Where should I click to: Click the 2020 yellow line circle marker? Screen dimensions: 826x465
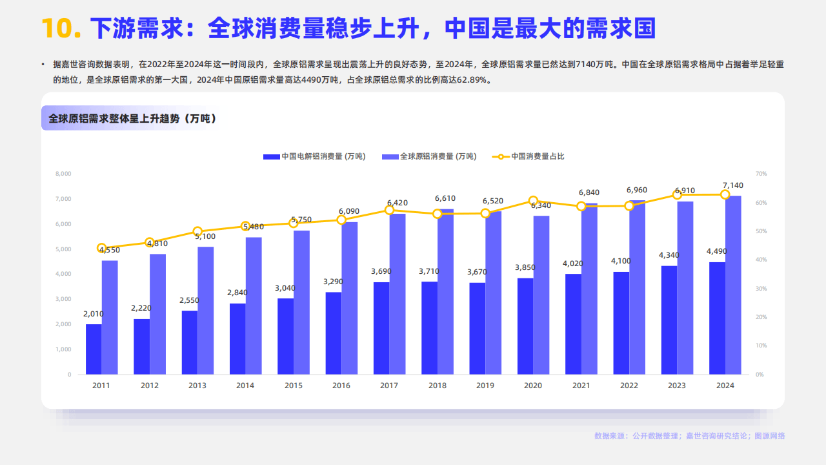click(533, 201)
